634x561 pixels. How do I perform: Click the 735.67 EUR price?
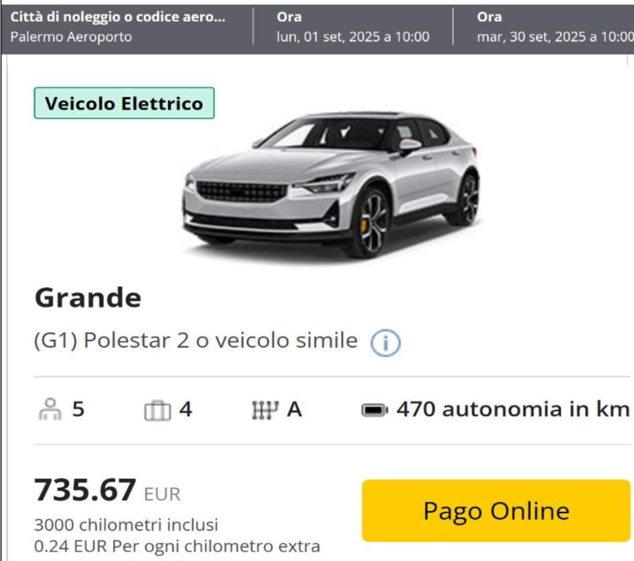(107, 490)
